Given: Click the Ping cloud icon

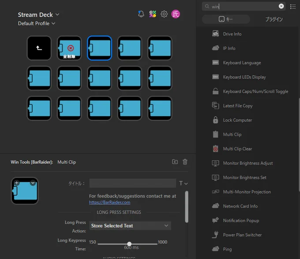Looking at the screenshot, I should click(x=215, y=249).
